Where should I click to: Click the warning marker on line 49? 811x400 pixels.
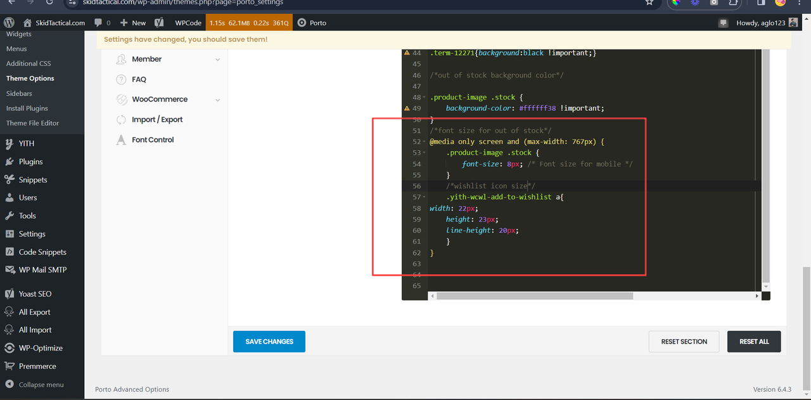click(407, 108)
